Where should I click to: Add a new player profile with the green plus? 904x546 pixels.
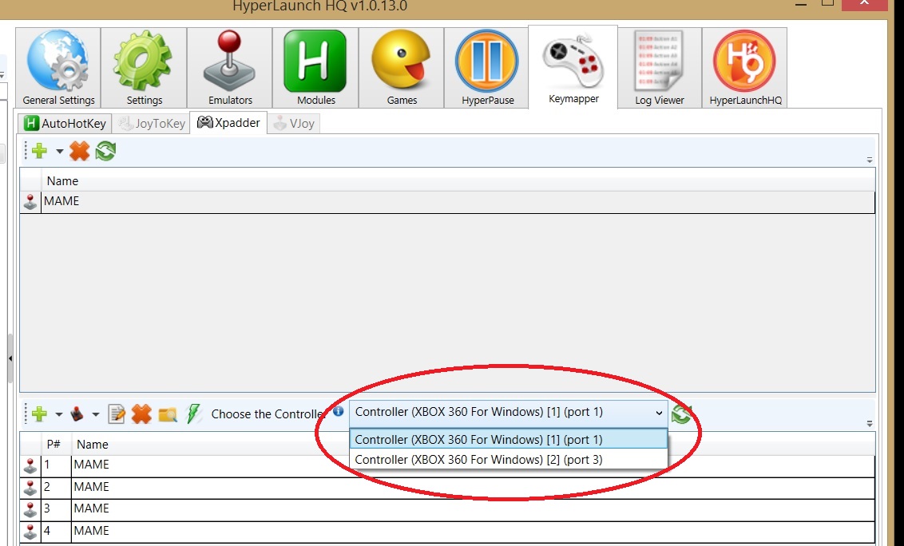click(39, 414)
